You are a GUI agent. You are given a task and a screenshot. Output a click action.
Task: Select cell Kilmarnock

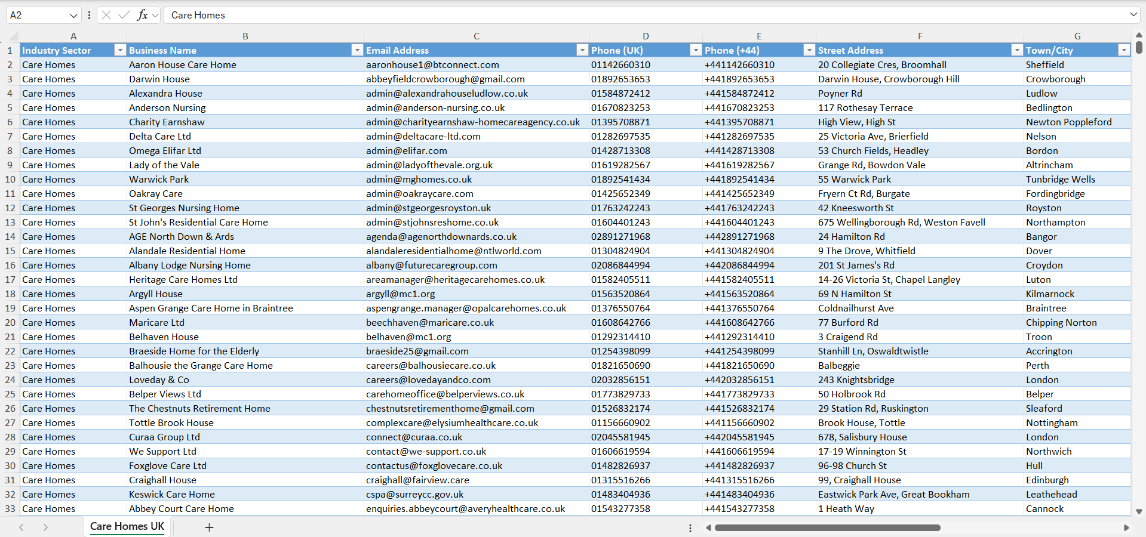1077,294
